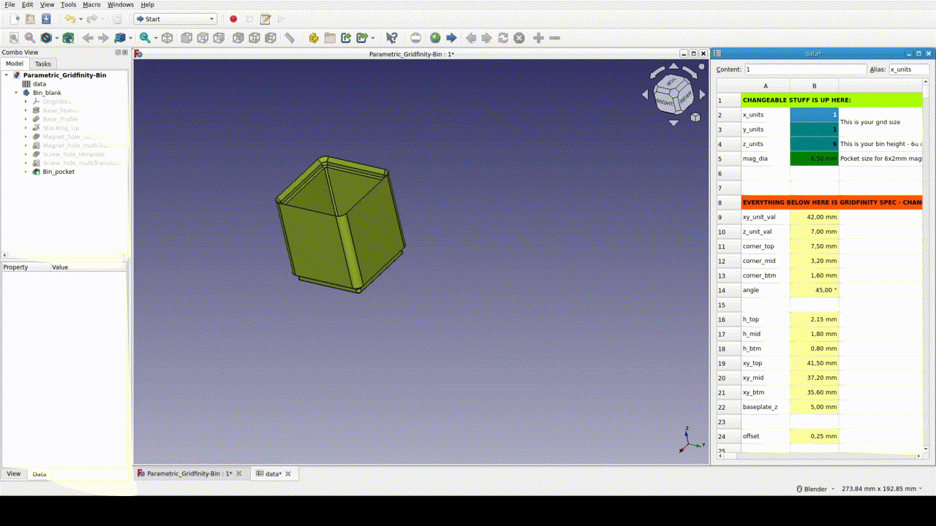Click the Fit selection magnifier icon
Screen dimensions: 936x526
pyautogui.click(x=30, y=38)
